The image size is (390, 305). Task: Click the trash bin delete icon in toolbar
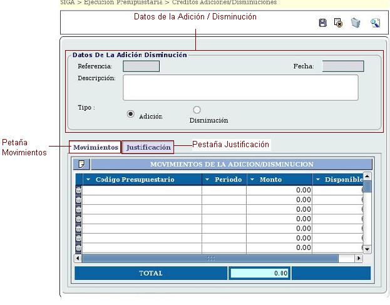tap(356, 23)
